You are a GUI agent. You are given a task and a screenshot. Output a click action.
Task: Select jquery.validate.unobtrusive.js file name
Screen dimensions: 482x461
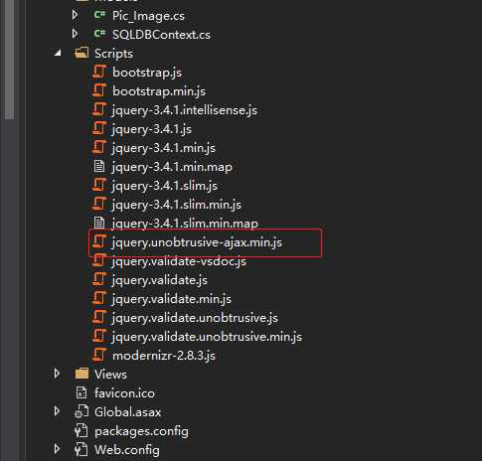pyautogui.click(x=195, y=318)
